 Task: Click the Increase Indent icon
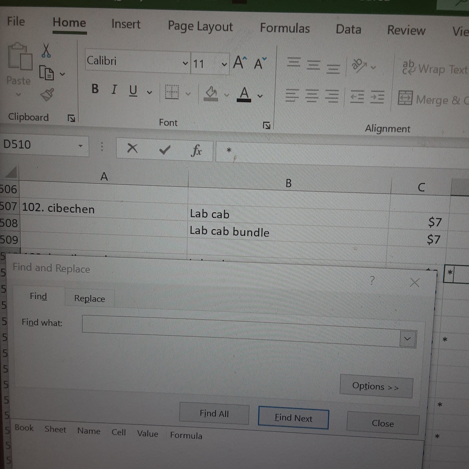(377, 96)
